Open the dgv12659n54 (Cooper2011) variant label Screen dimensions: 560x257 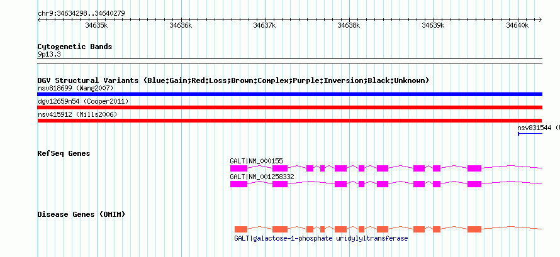(83, 102)
